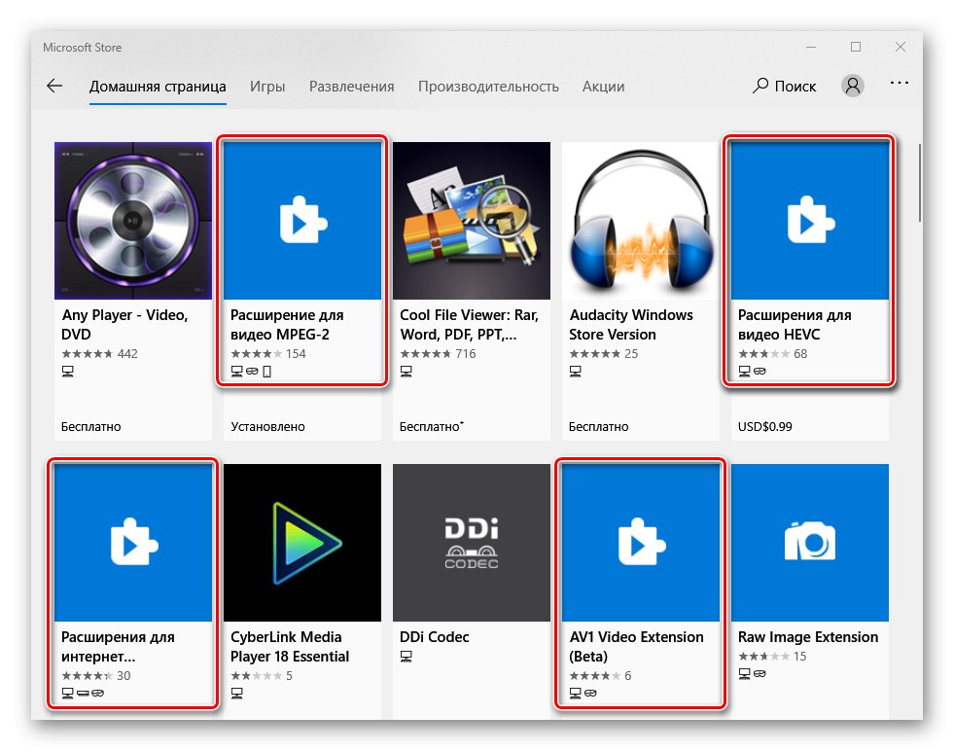Open the three-dot more options menu

click(x=900, y=86)
